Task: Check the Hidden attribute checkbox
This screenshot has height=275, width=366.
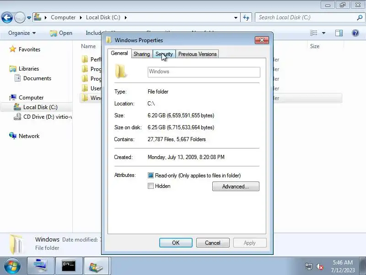Action: (x=151, y=186)
